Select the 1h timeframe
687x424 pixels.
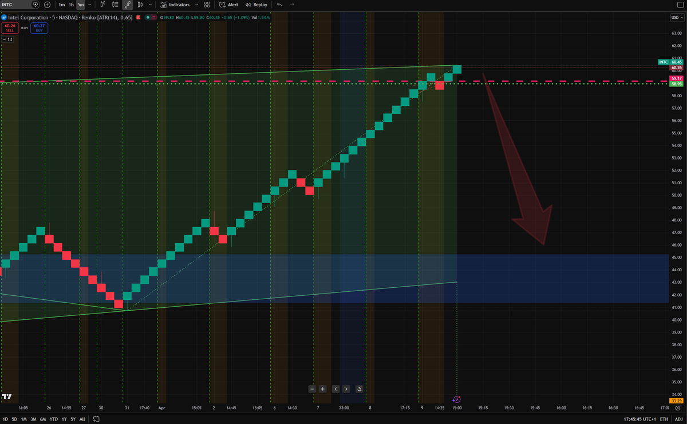(x=71, y=5)
